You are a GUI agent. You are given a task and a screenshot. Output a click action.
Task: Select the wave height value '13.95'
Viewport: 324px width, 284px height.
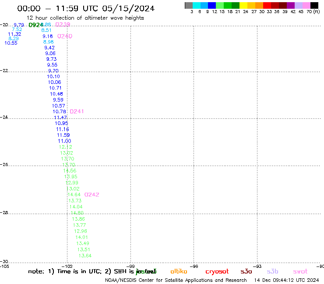[71, 177]
